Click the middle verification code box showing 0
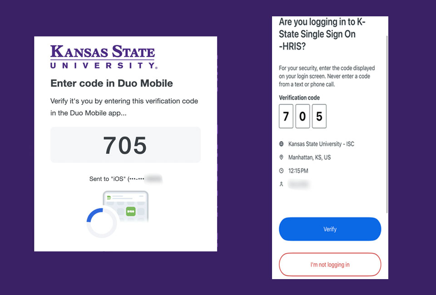 tap(302, 116)
